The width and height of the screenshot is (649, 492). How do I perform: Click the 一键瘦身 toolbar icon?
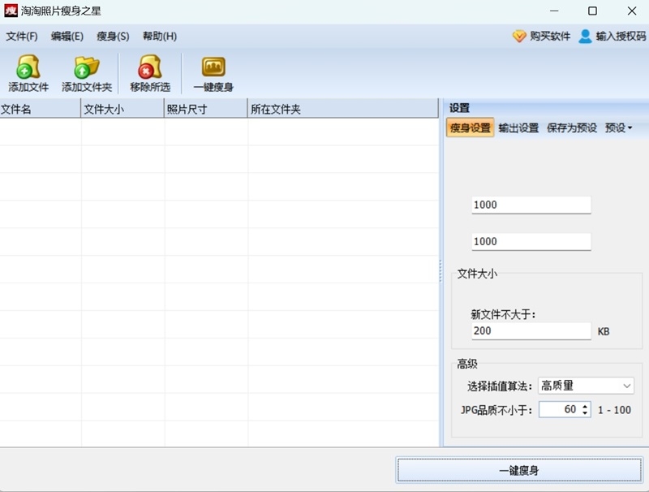213,67
